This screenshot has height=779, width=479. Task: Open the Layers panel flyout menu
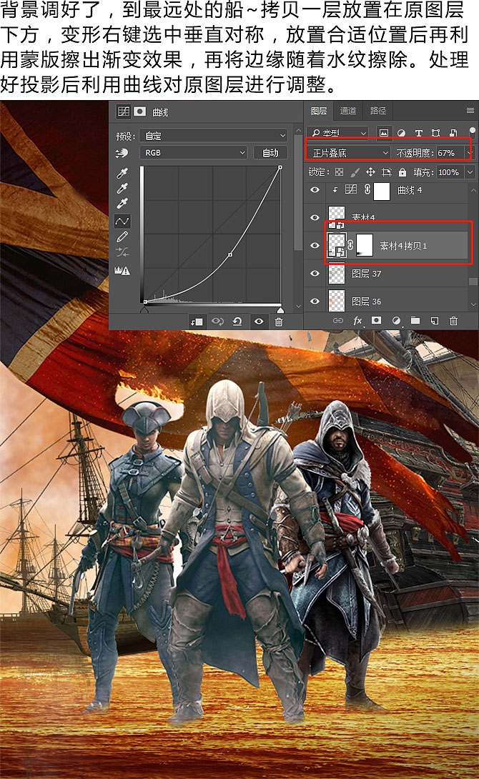tap(470, 110)
